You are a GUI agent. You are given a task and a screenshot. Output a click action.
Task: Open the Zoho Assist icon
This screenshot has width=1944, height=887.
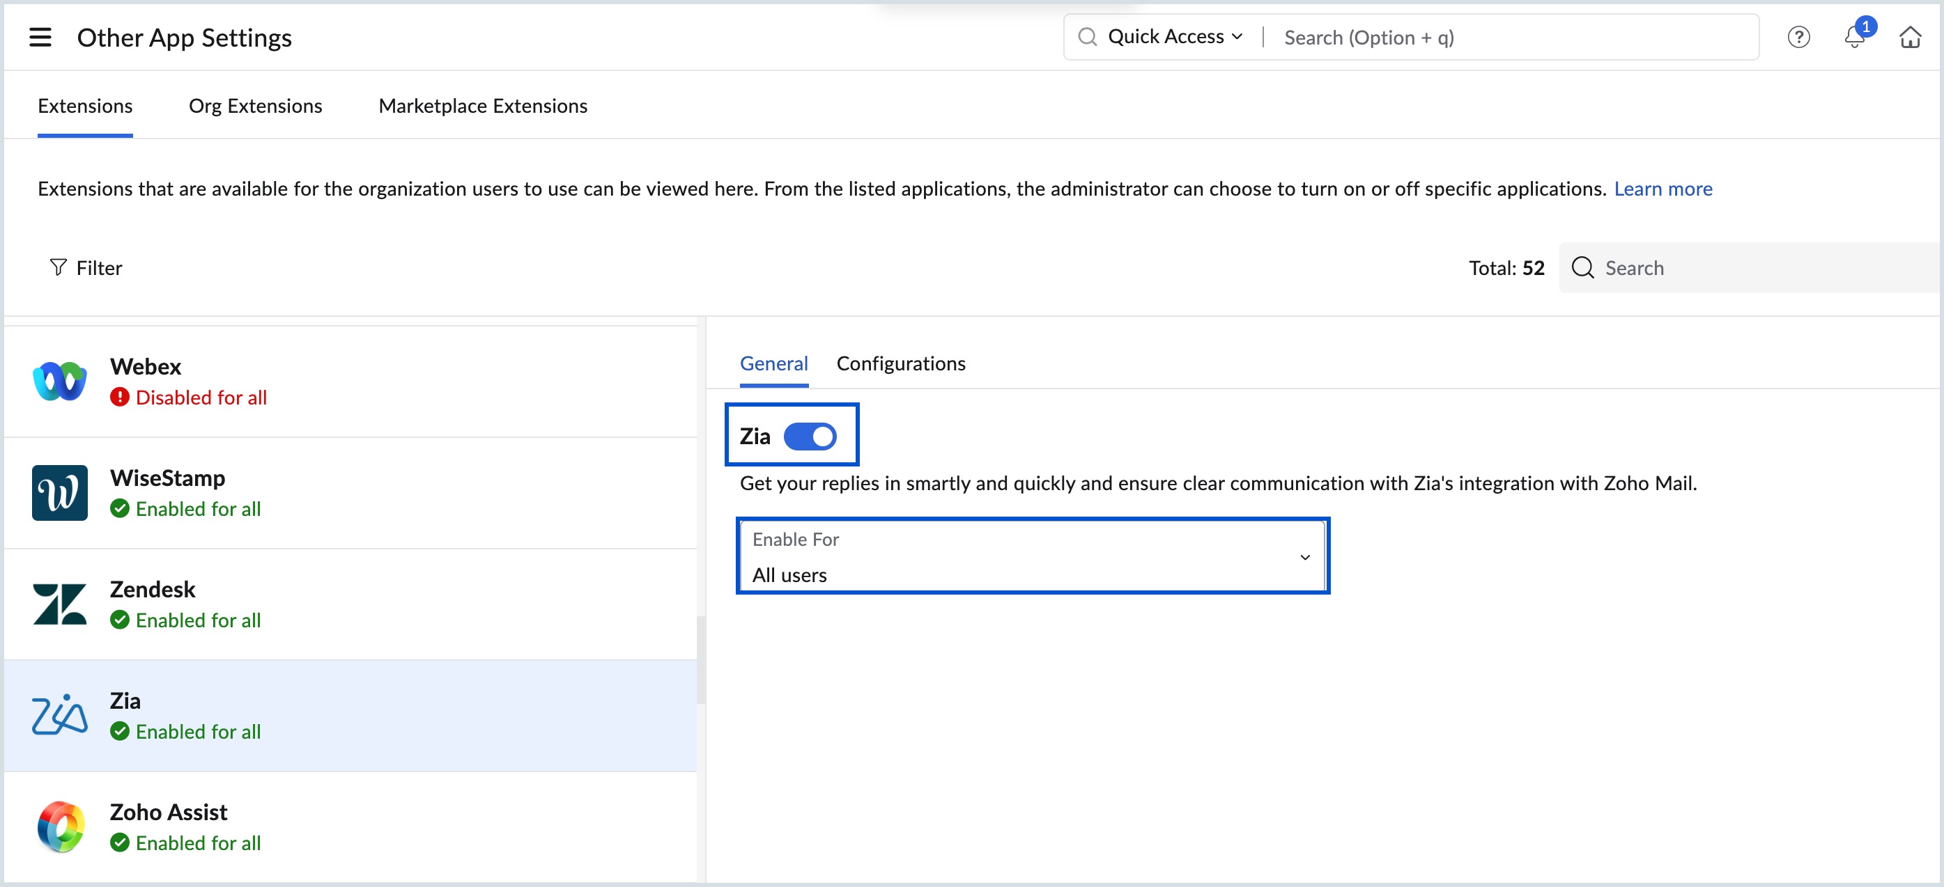click(60, 826)
